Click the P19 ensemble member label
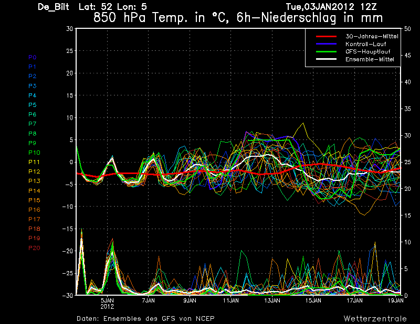 [x=34, y=238]
